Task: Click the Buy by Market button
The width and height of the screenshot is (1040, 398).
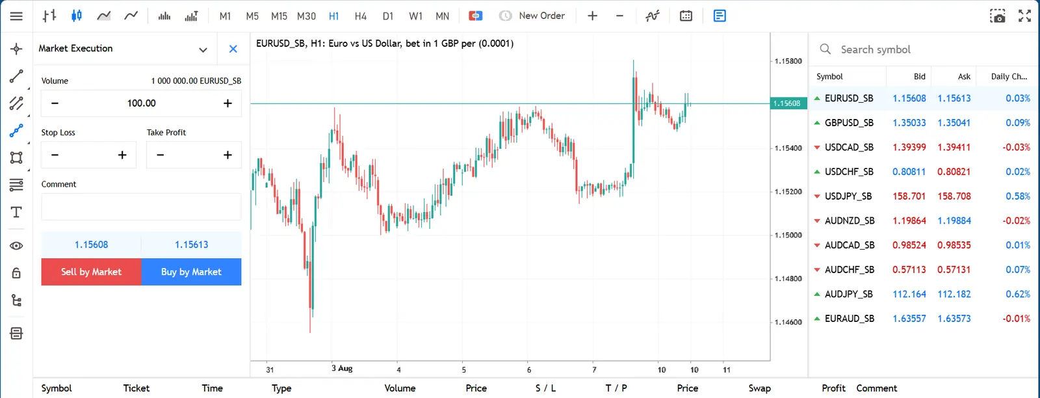Action: [191, 272]
